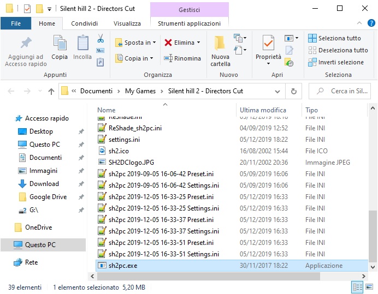Click the Copia ribbon icon

pyautogui.click(x=60, y=43)
